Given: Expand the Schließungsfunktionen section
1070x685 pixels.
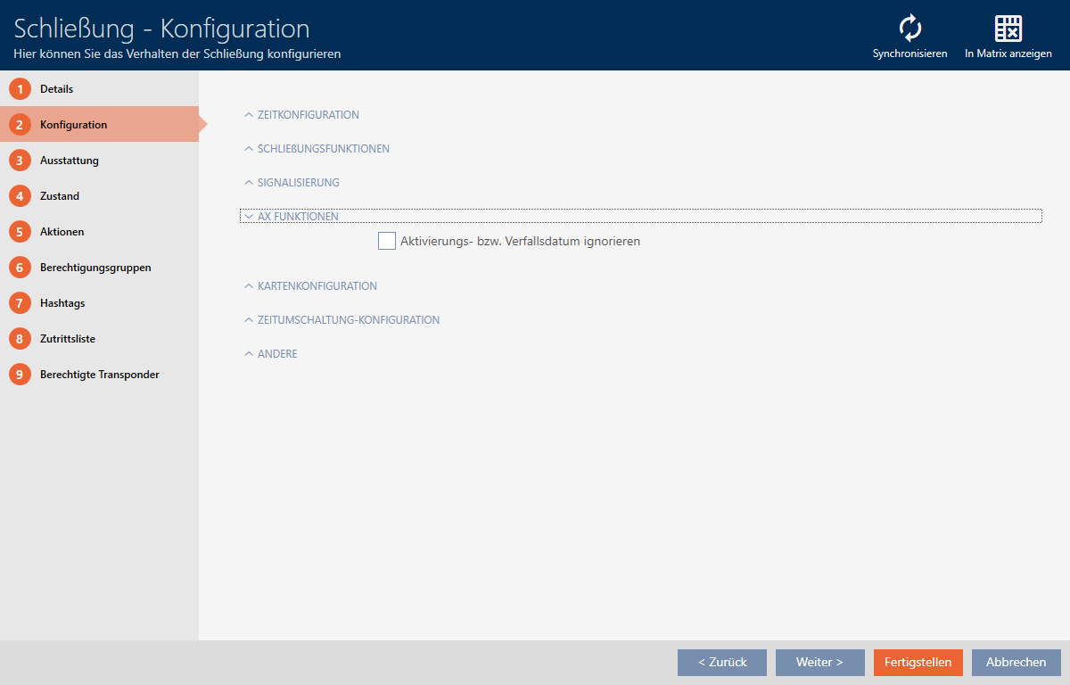Looking at the screenshot, I should [323, 149].
